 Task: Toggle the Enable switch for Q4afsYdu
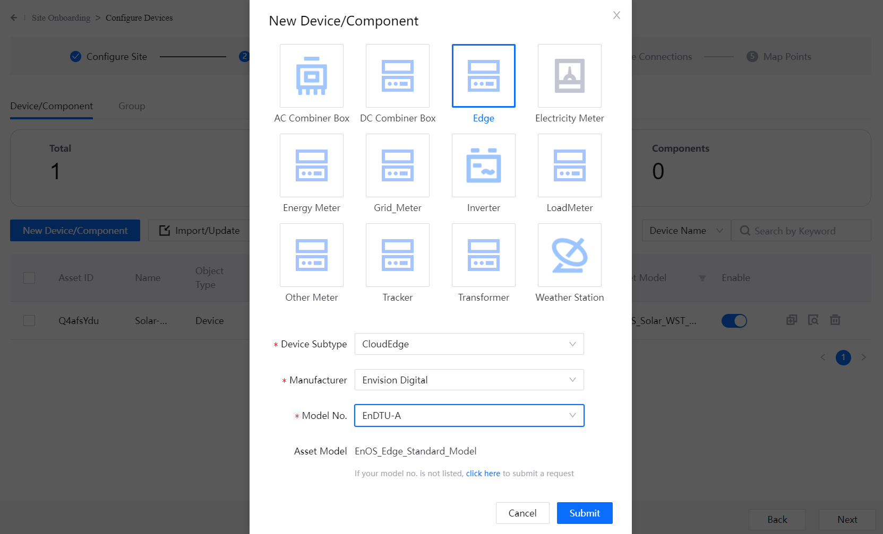coord(734,321)
